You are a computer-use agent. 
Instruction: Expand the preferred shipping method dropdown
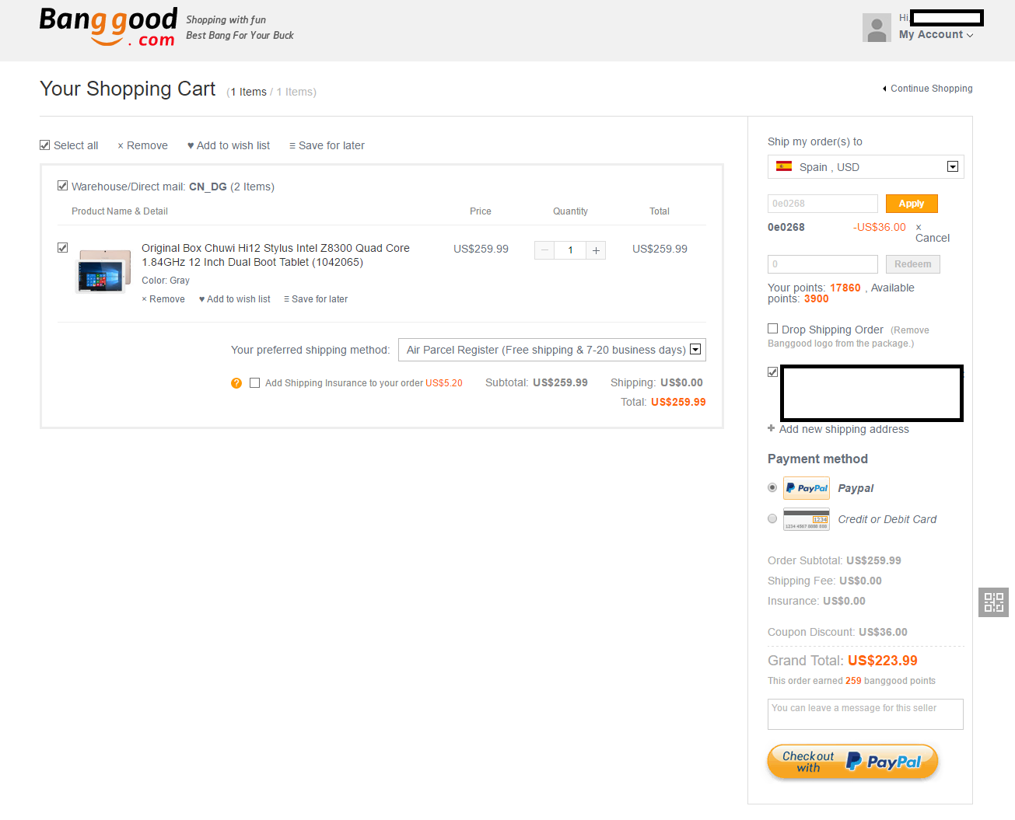pos(552,350)
